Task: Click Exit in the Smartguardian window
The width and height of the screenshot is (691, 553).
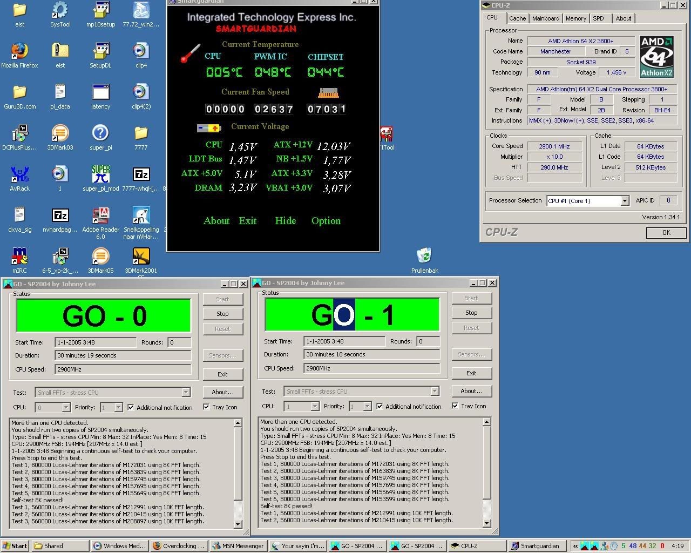Action: tap(248, 221)
